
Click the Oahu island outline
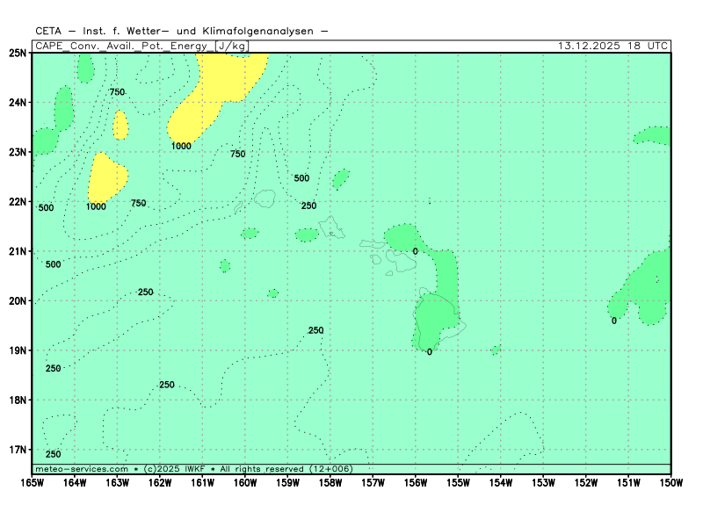[333, 228]
